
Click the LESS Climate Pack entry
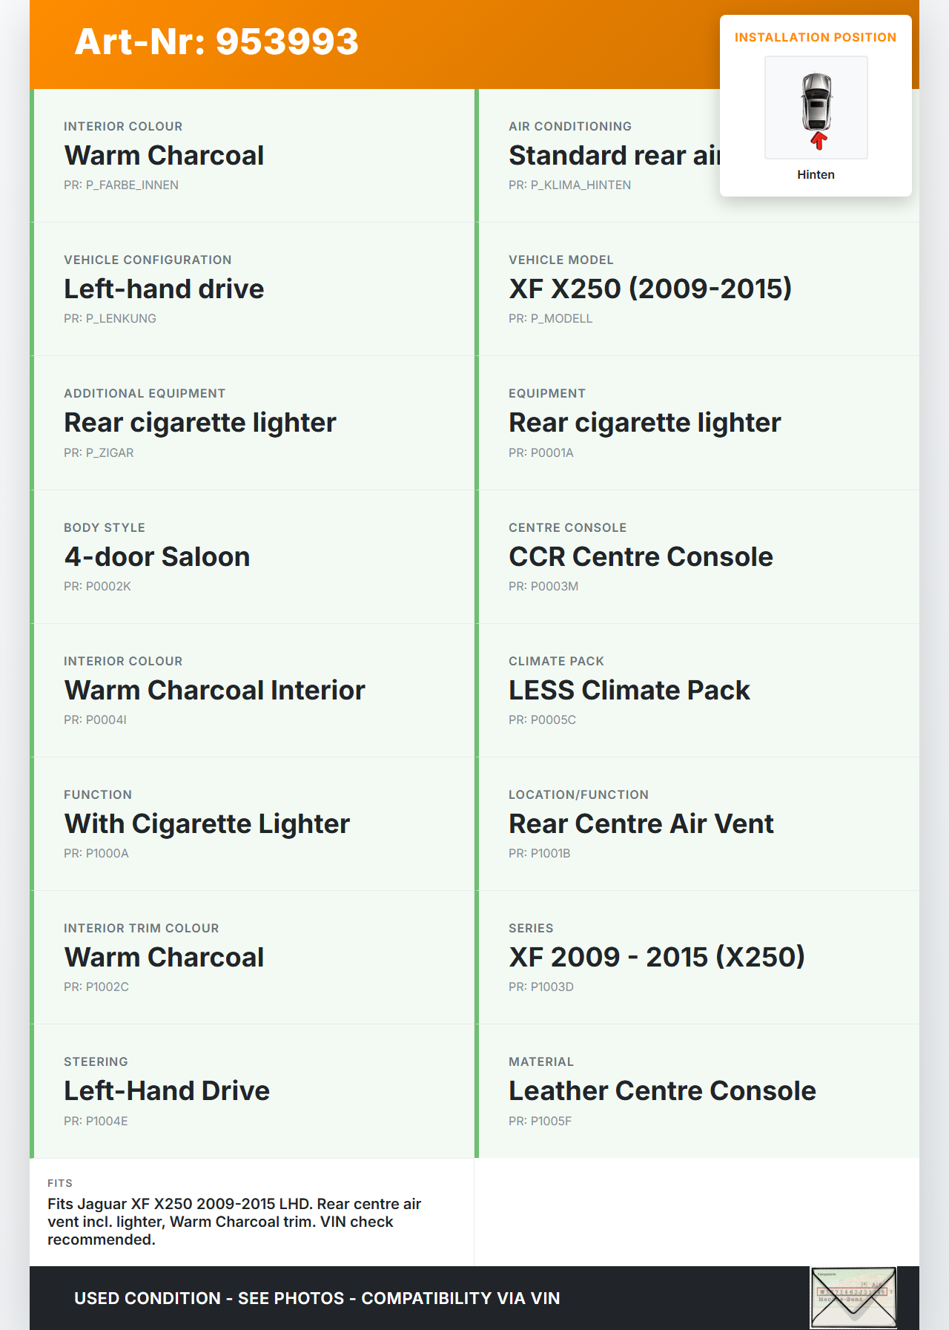629,691
